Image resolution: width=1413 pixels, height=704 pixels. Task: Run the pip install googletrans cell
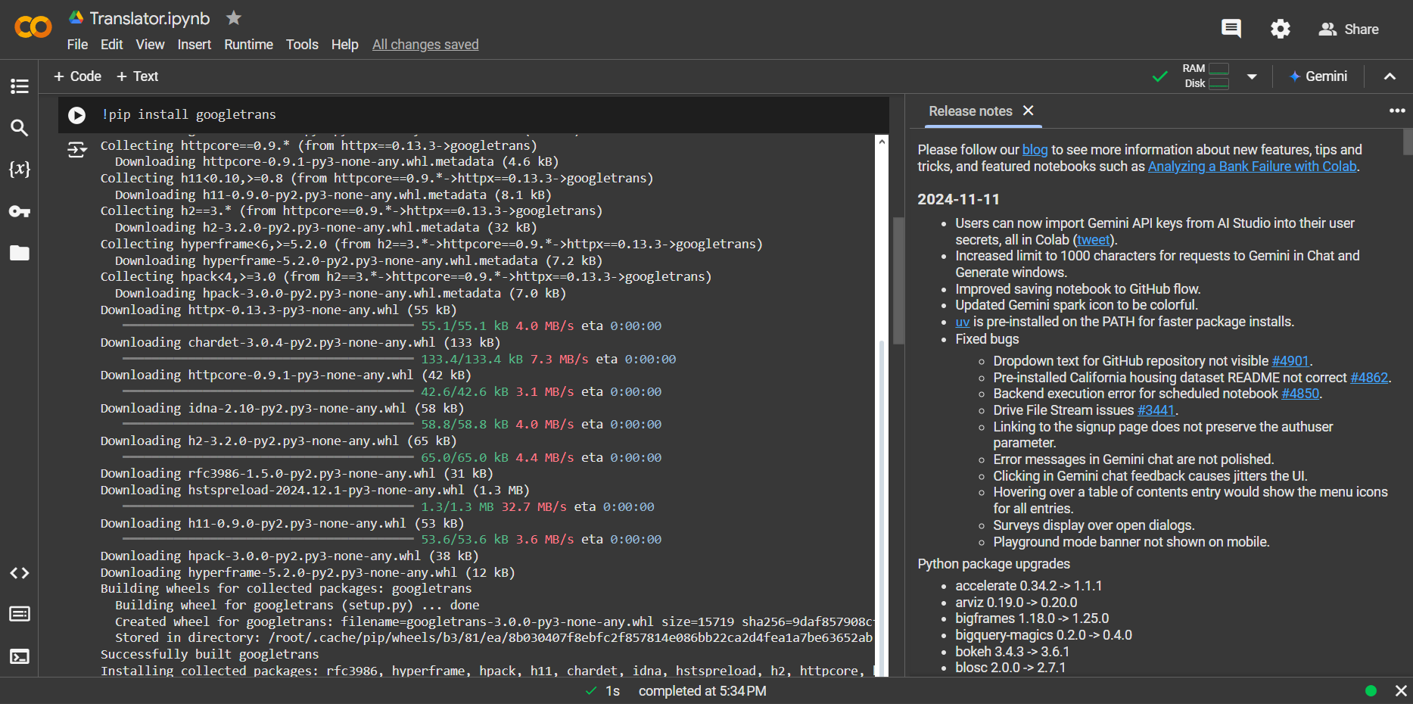76,115
